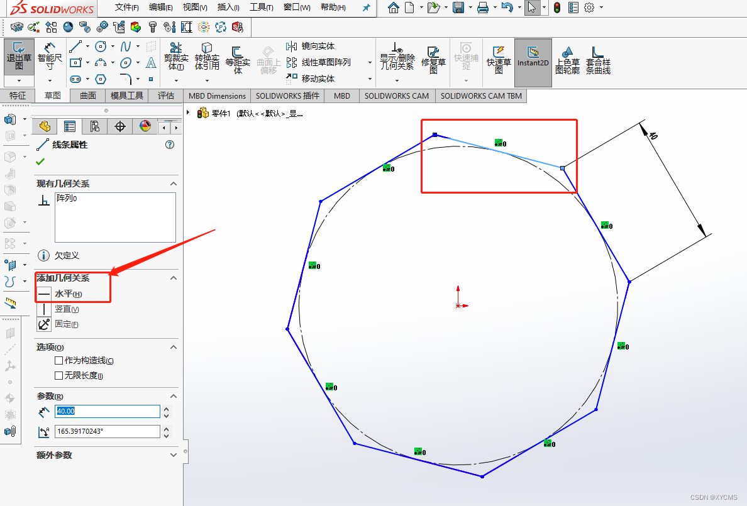Expand the 零件1 tree node arrow
The image size is (747, 506).
(188, 113)
